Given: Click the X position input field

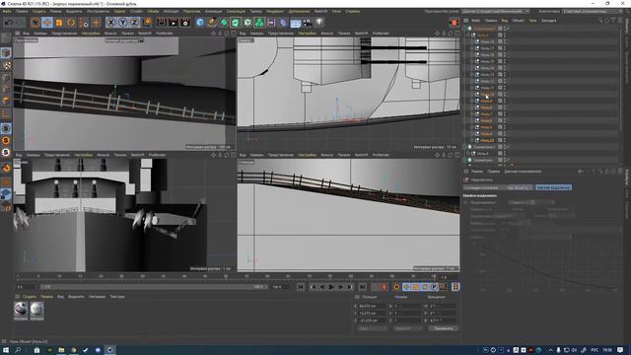Looking at the screenshot, I should (x=373, y=306).
